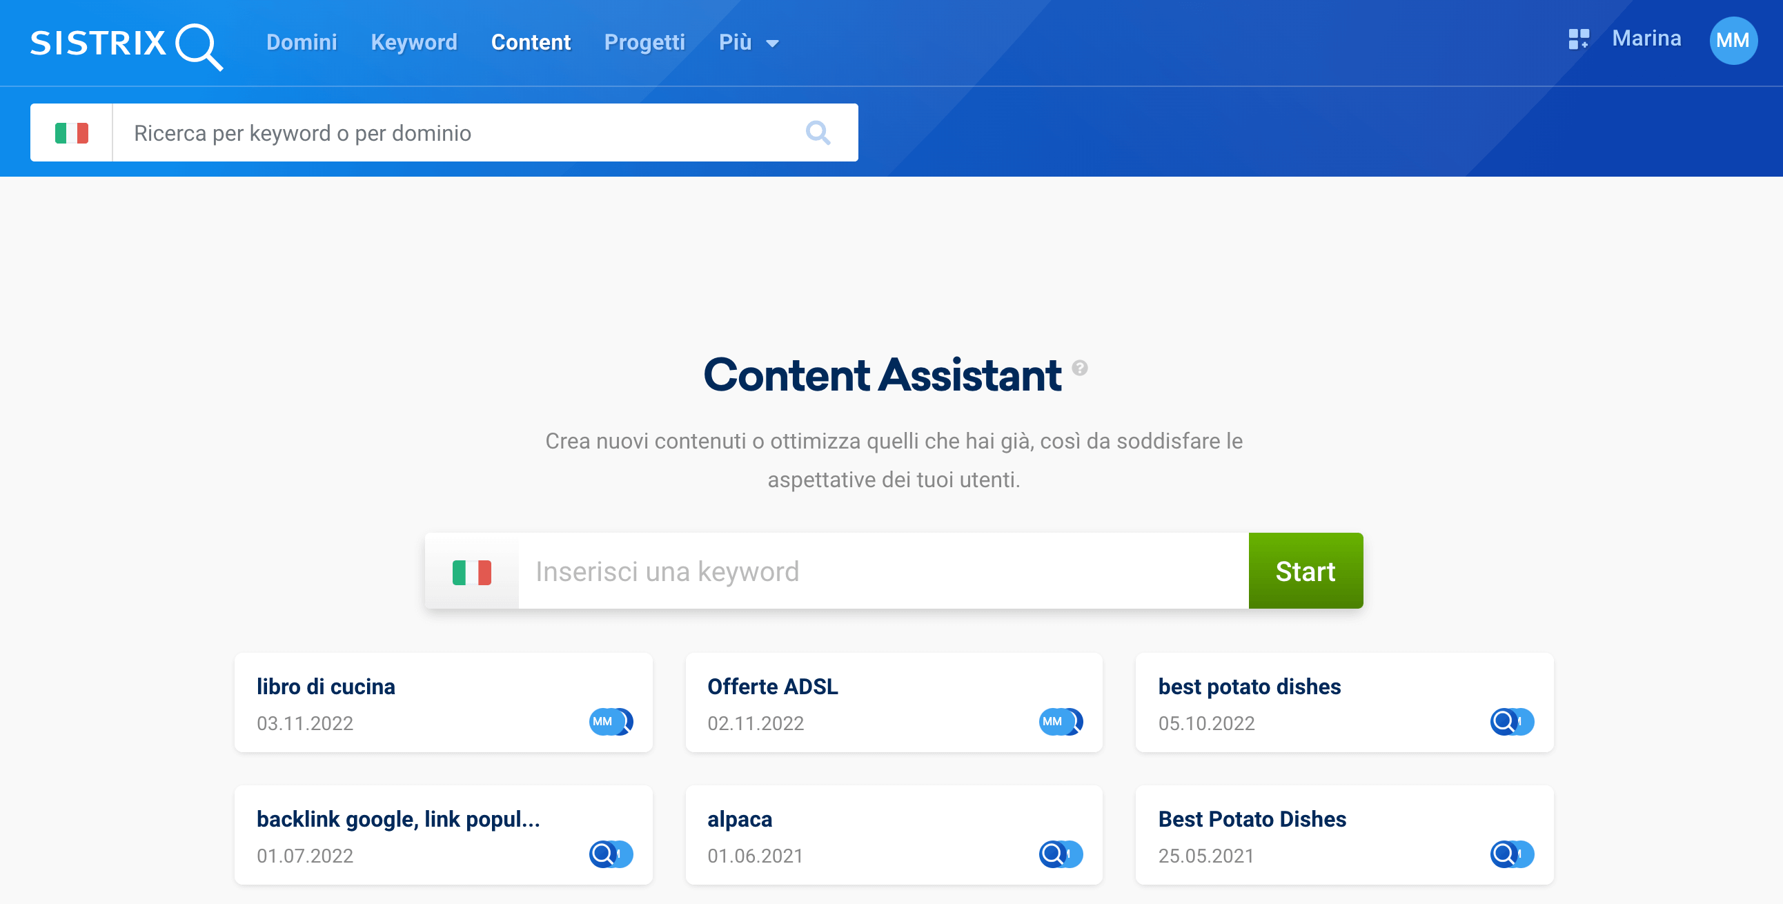Click share avatars on libro di cucina card

click(611, 722)
